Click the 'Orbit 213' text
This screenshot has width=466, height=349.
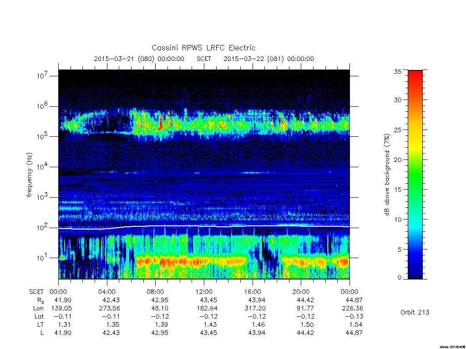[x=415, y=312]
